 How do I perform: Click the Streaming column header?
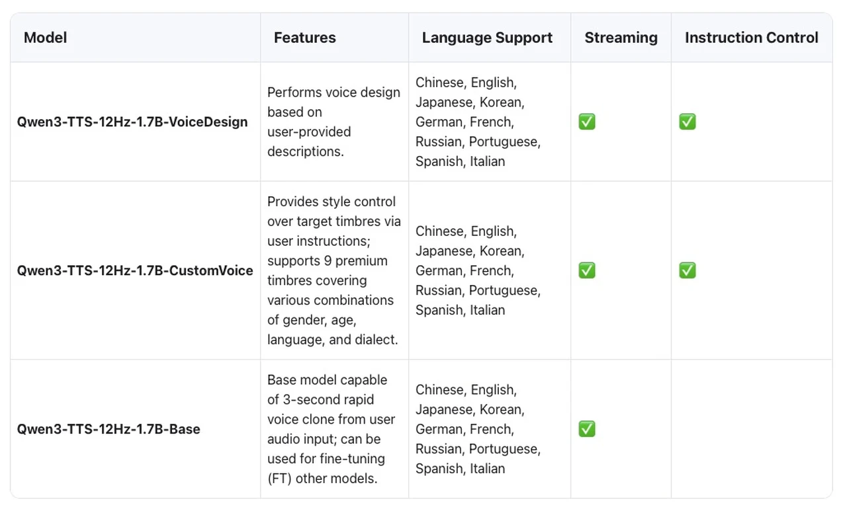pos(621,38)
